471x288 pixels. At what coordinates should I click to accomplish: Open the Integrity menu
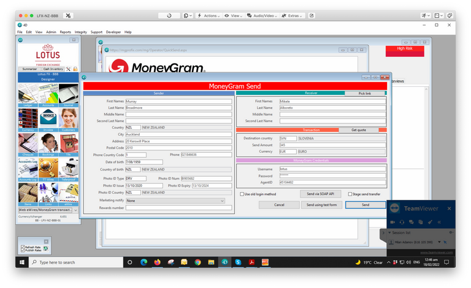pos(80,32)
